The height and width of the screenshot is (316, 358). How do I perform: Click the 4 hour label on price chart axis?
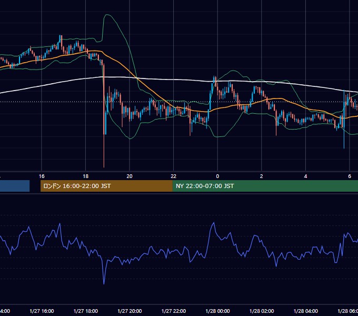[x=305, y=176]
